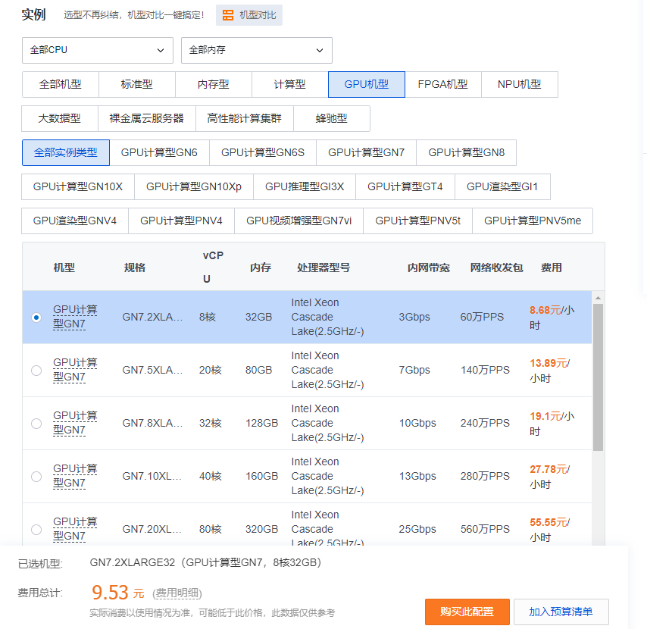Click GPU计算型GN7 link in 40核 row

click(x=75, y=476)
